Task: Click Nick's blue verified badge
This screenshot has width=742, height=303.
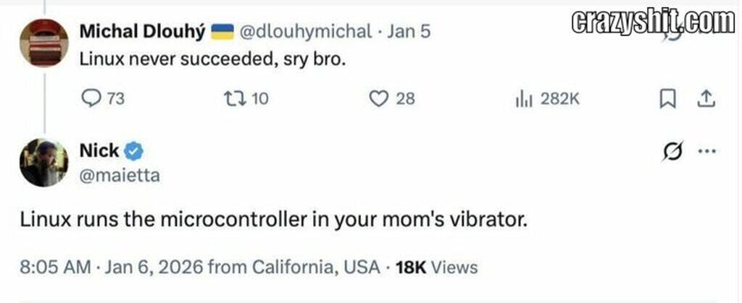Action: point(133,151)
